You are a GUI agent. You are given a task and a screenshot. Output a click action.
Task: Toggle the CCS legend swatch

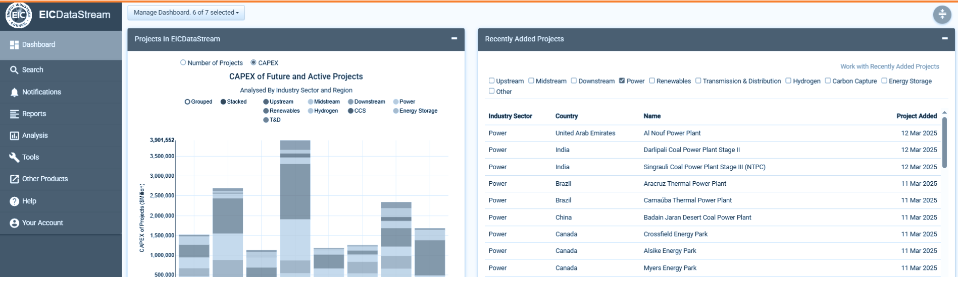point(350,111)
